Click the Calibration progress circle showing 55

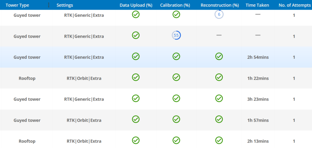[176, 35]
